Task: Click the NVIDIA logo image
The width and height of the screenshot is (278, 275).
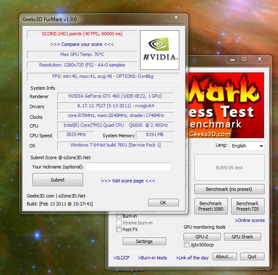Action: coord(159,50)
